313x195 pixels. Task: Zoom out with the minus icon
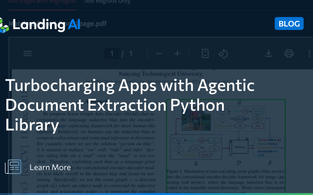pos(159,53)
